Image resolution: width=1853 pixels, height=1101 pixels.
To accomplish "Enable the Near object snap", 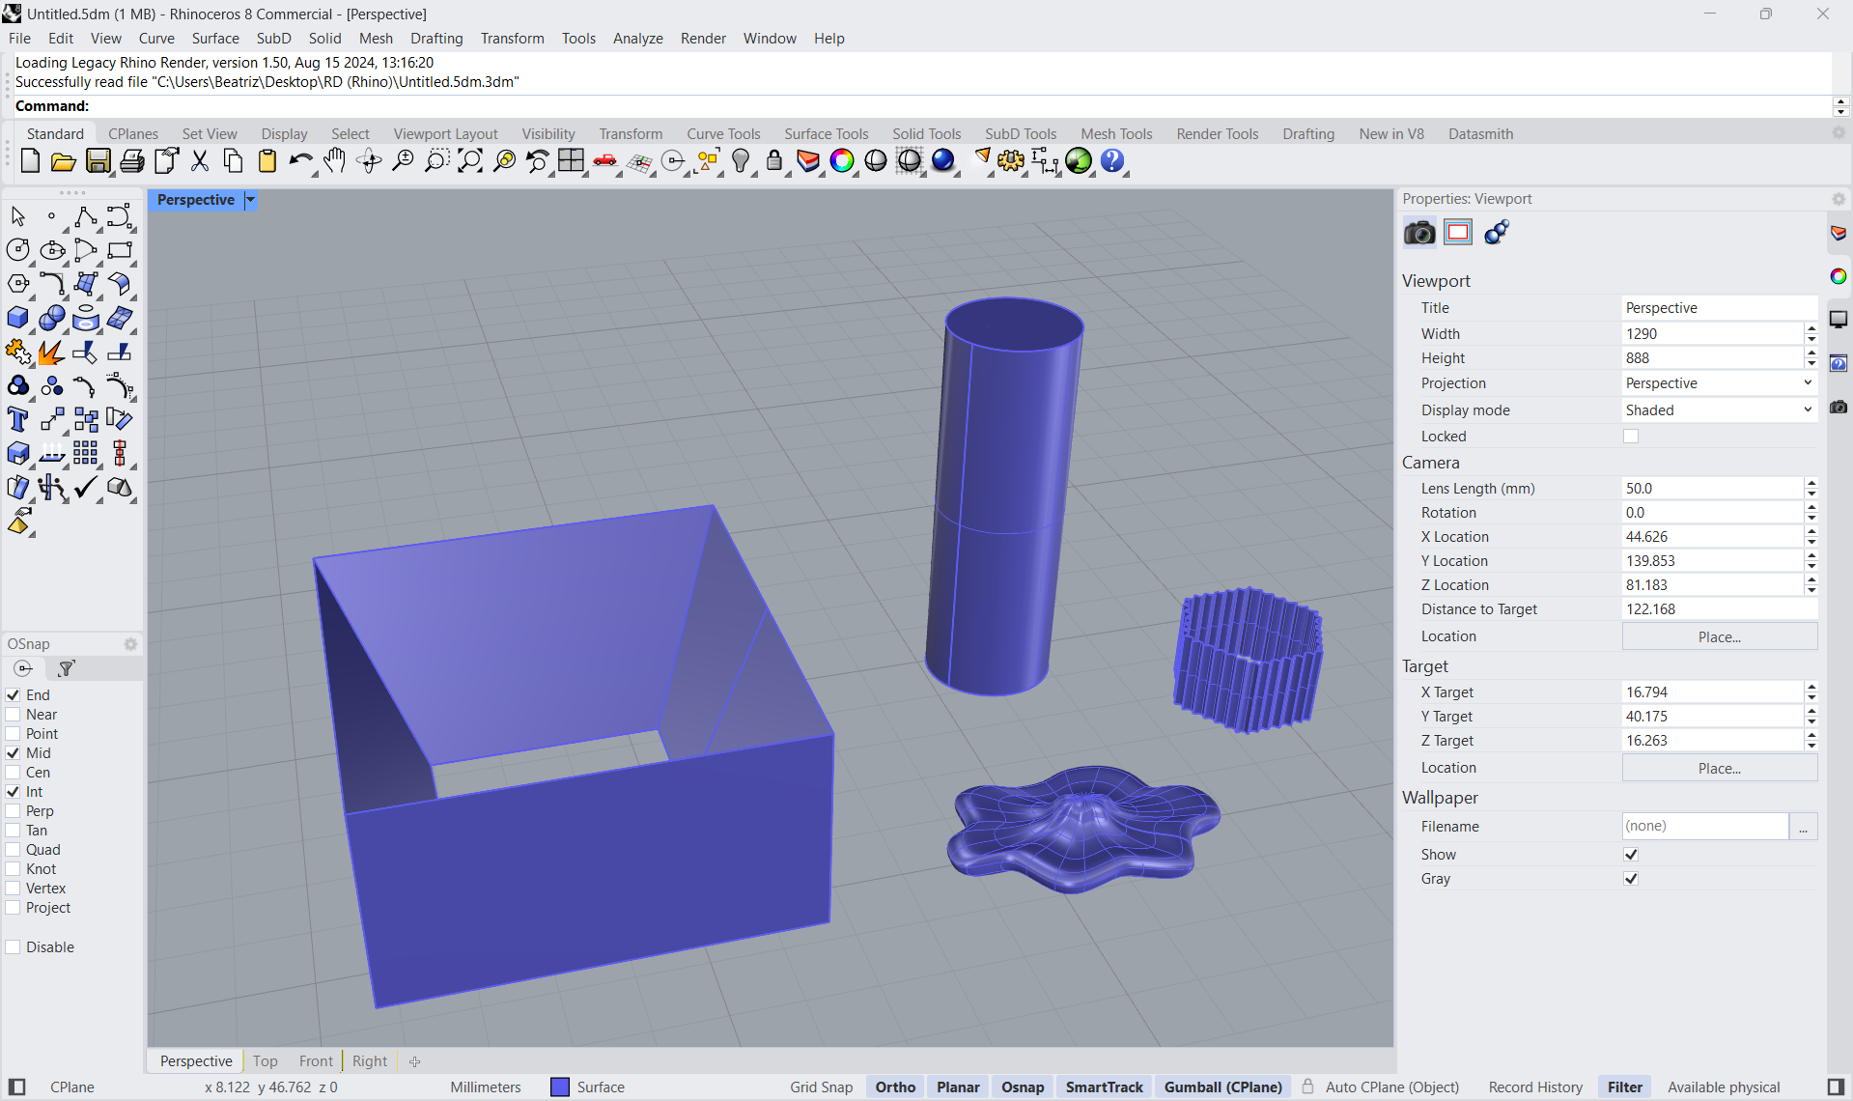I will click(14, 715).
